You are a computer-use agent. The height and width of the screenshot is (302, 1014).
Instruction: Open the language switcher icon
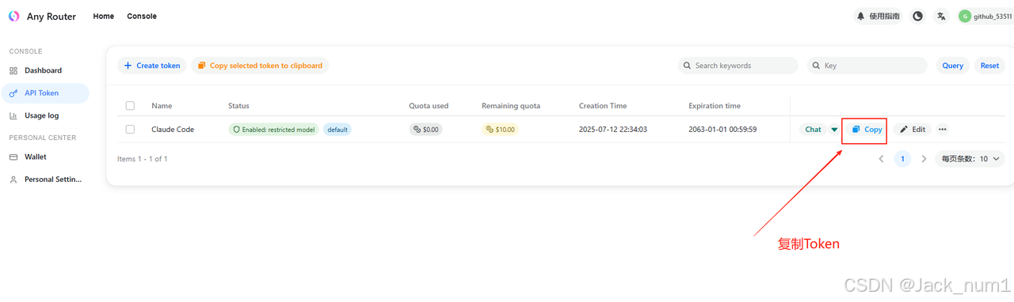(x=941, y=16)
